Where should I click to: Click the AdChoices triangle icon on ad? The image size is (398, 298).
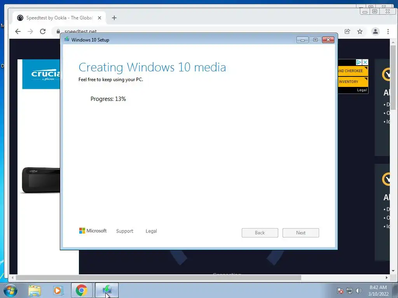[x=359, y=62]
